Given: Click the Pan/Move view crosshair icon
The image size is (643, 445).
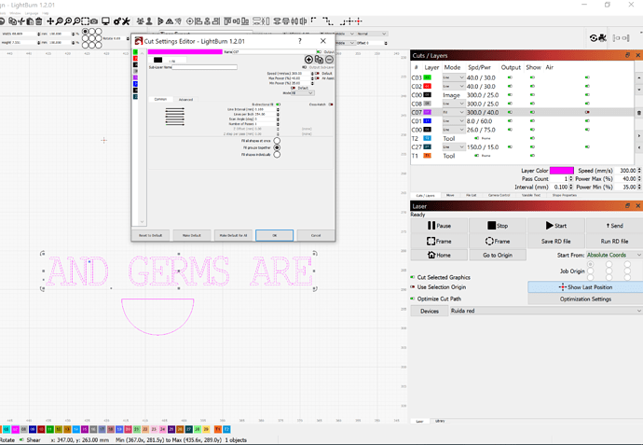Looking at the screenshot, I should [50, 21].
